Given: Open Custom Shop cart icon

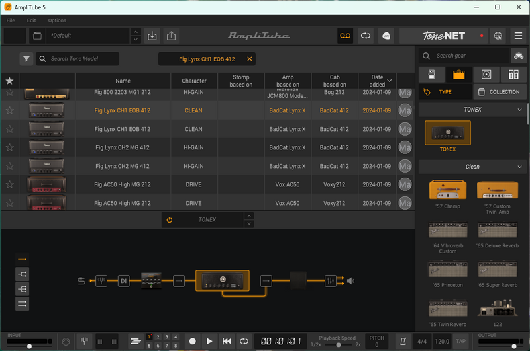Looking at the screenshot, I should (x=519, y=56).
